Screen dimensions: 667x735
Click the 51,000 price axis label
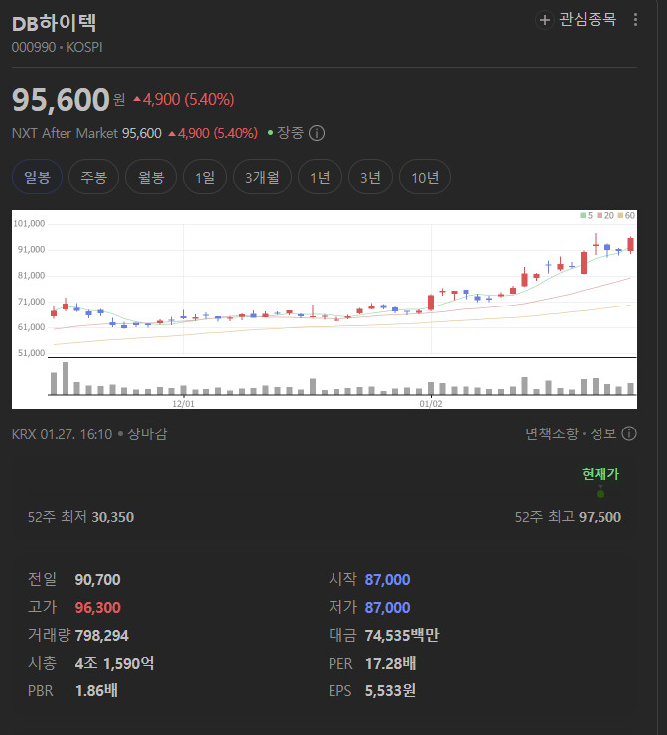click(x=32, y=353)
